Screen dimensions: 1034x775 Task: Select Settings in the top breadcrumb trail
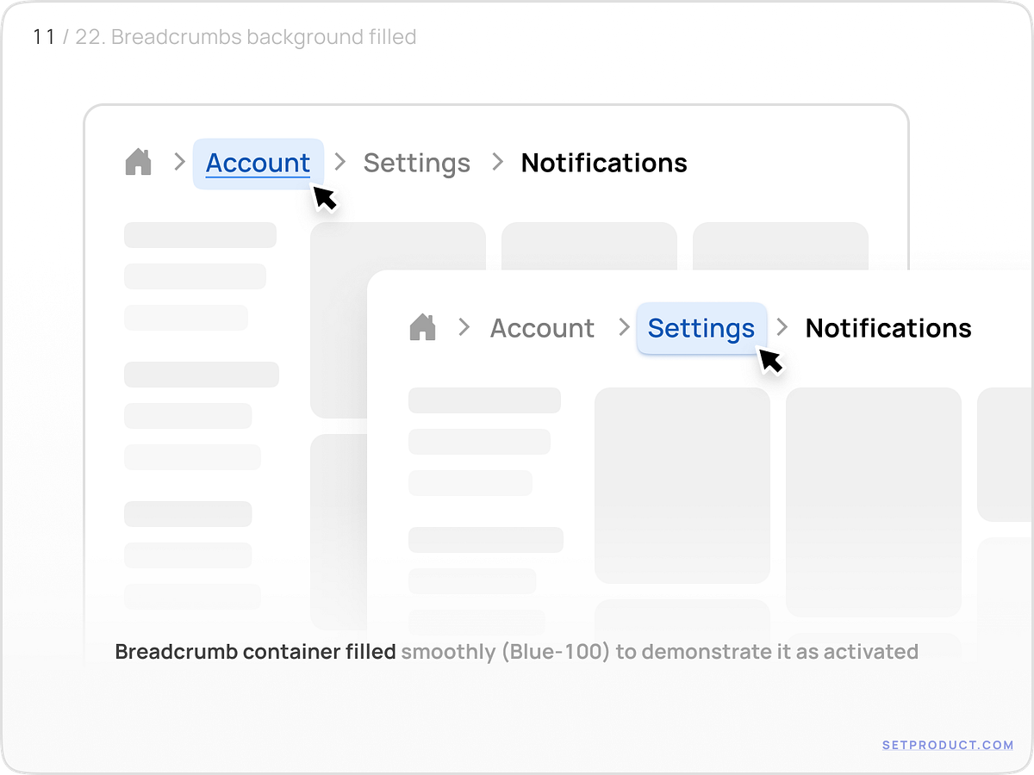point(417,162)
